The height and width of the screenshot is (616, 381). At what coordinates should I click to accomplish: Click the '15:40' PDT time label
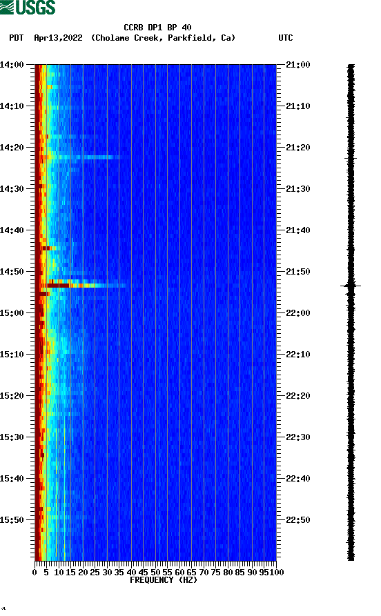12,479
